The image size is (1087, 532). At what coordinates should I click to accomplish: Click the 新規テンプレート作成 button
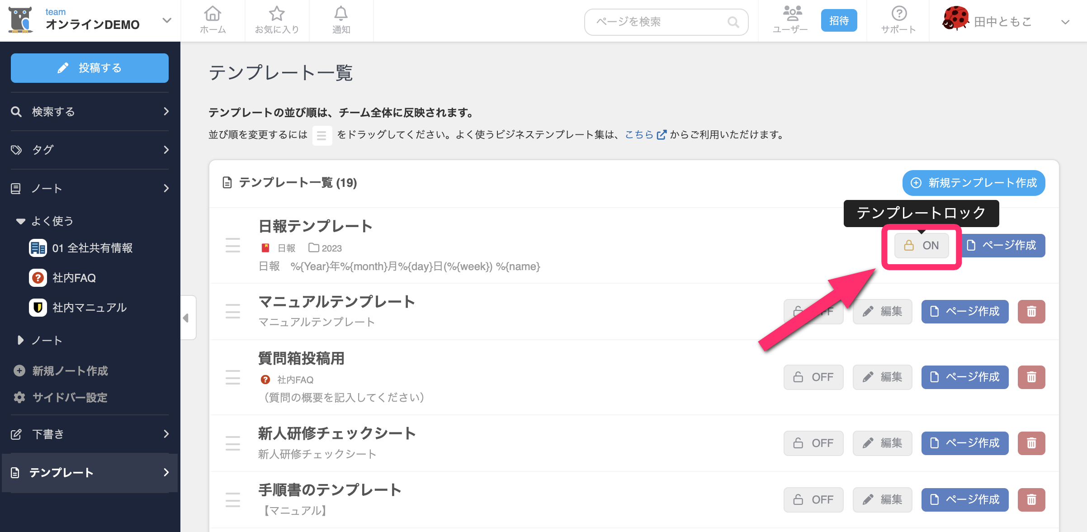click(974, 183)
